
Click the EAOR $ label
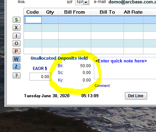(x=40, y=69)
